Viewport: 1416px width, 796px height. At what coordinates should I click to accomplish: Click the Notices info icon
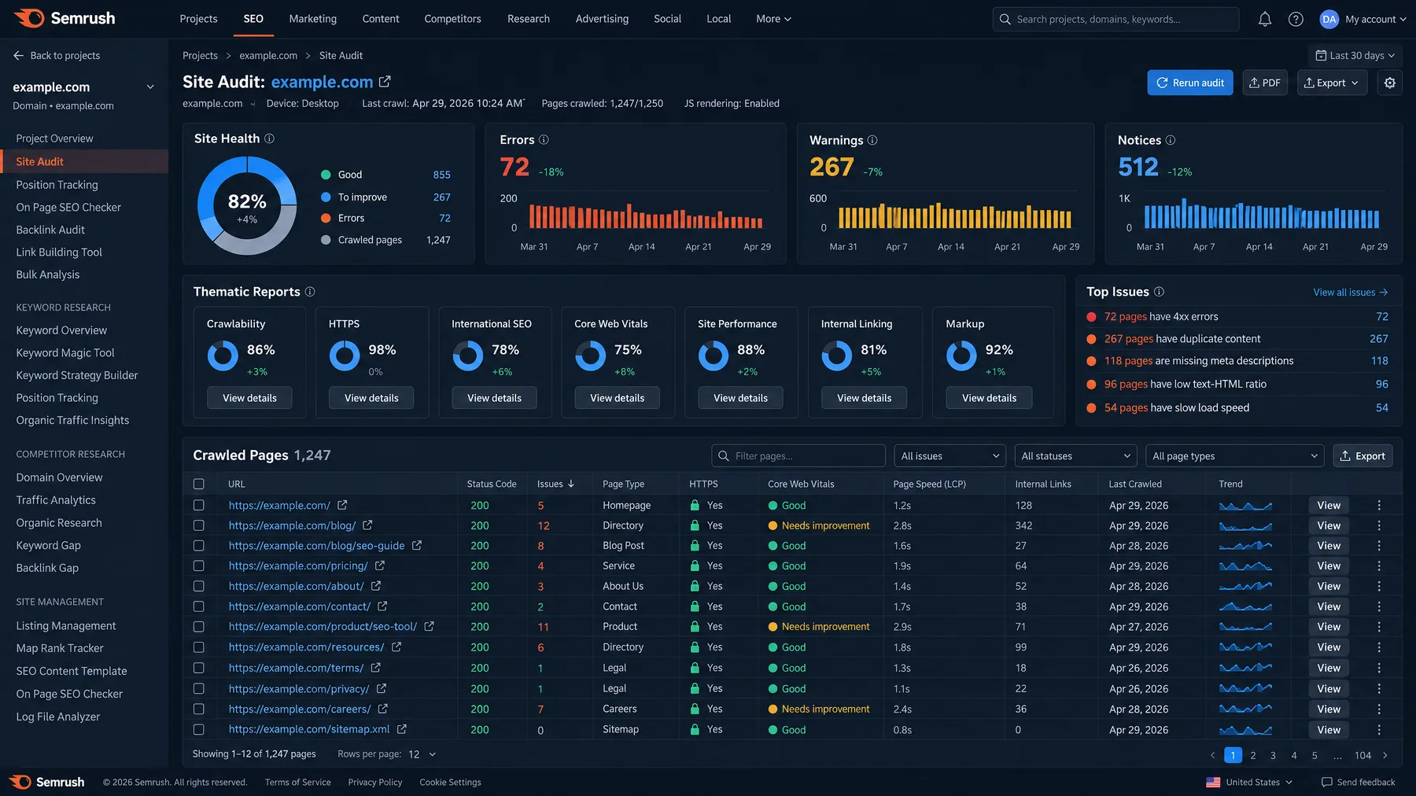click(x=1170, y=140)
